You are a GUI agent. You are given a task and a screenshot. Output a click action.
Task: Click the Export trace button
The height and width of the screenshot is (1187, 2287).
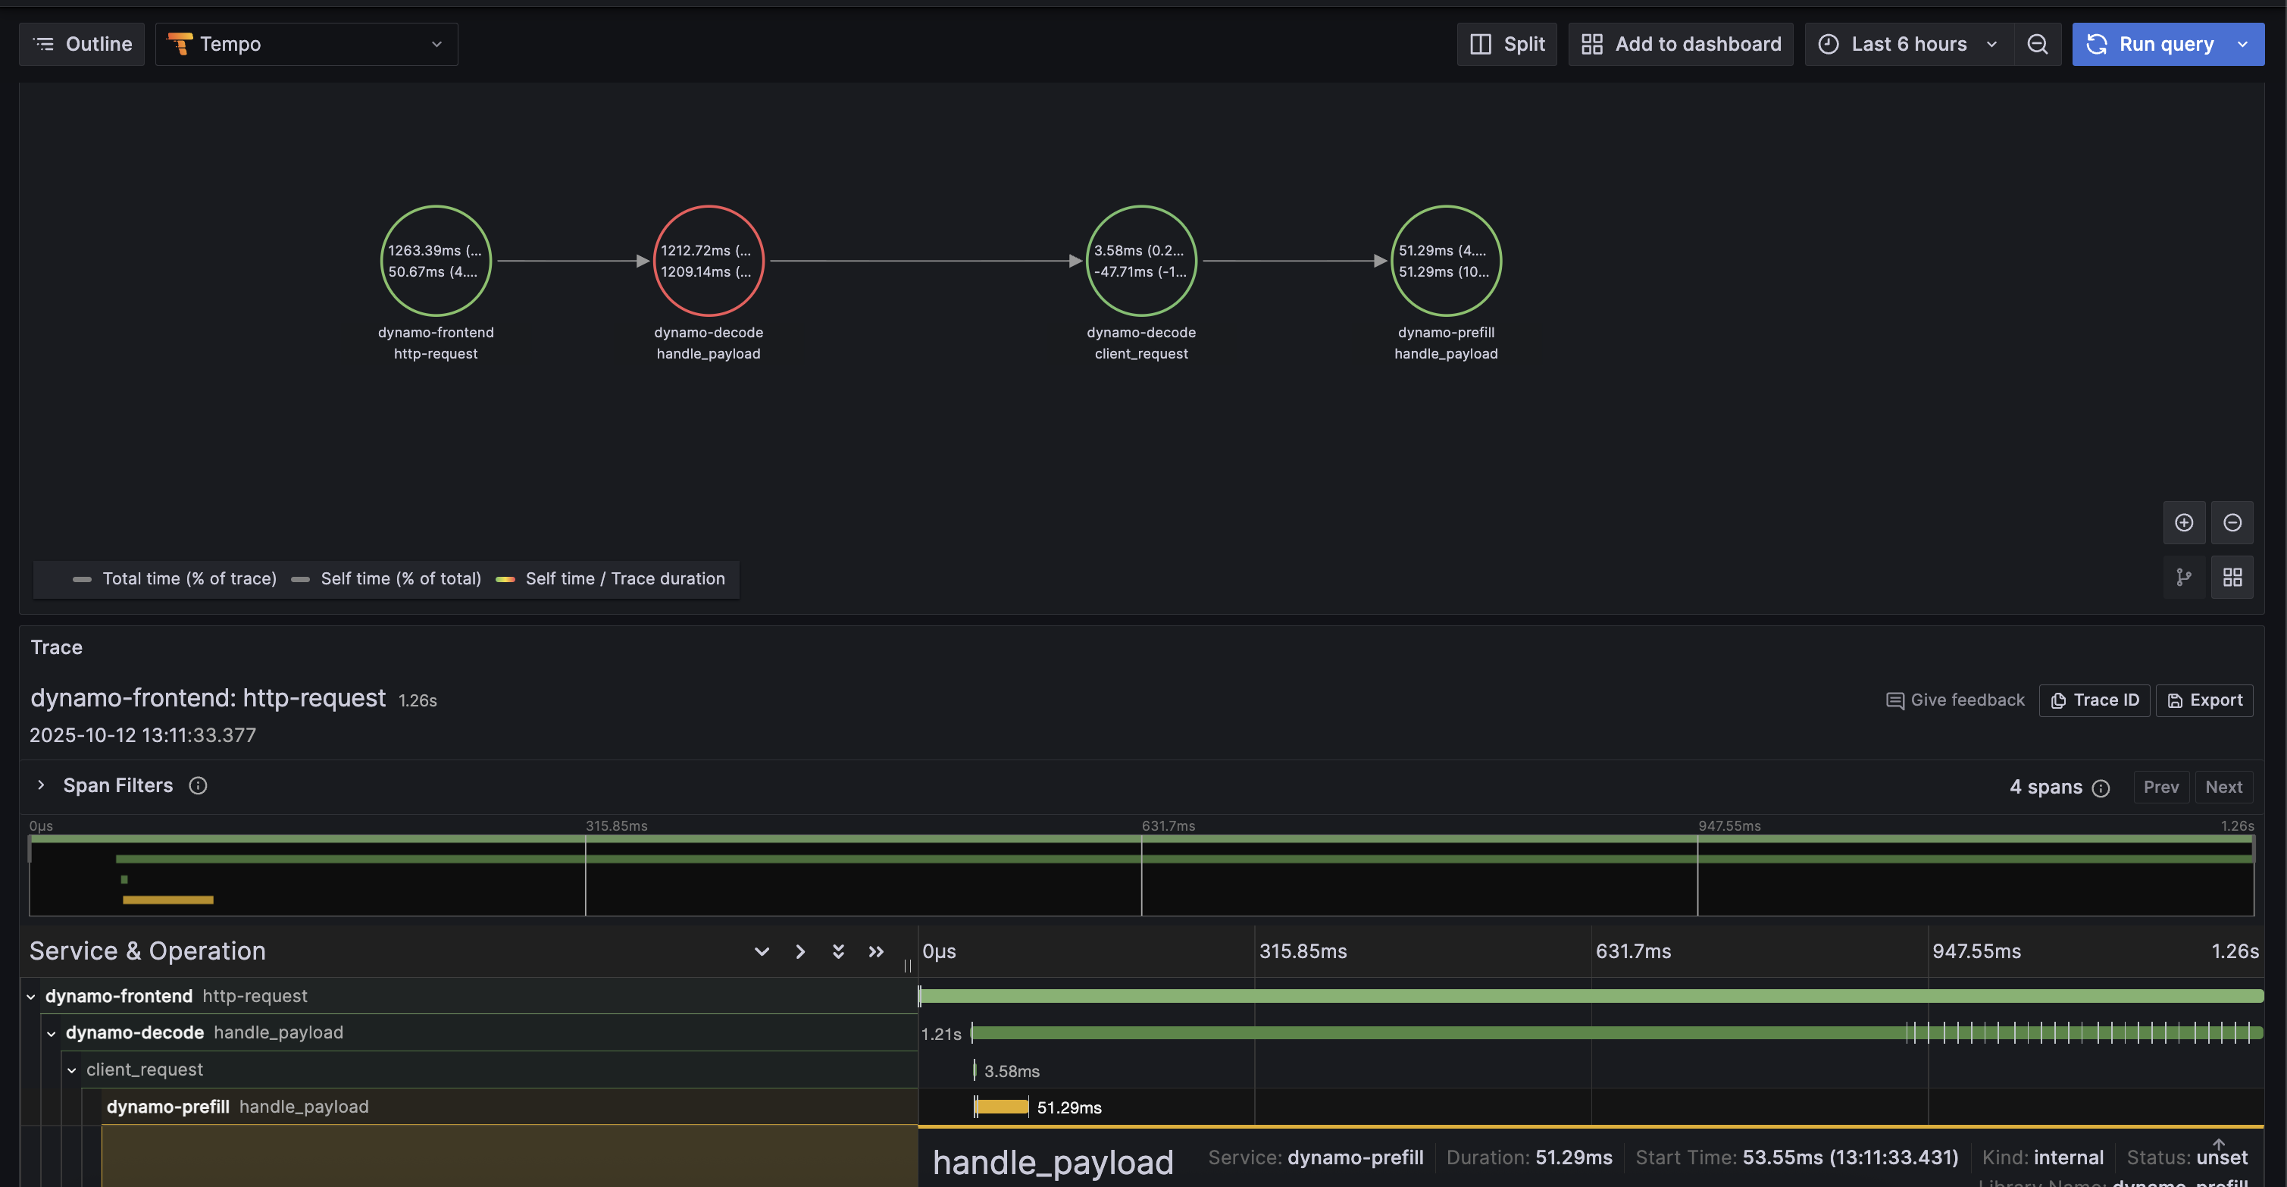(2204, 700)
